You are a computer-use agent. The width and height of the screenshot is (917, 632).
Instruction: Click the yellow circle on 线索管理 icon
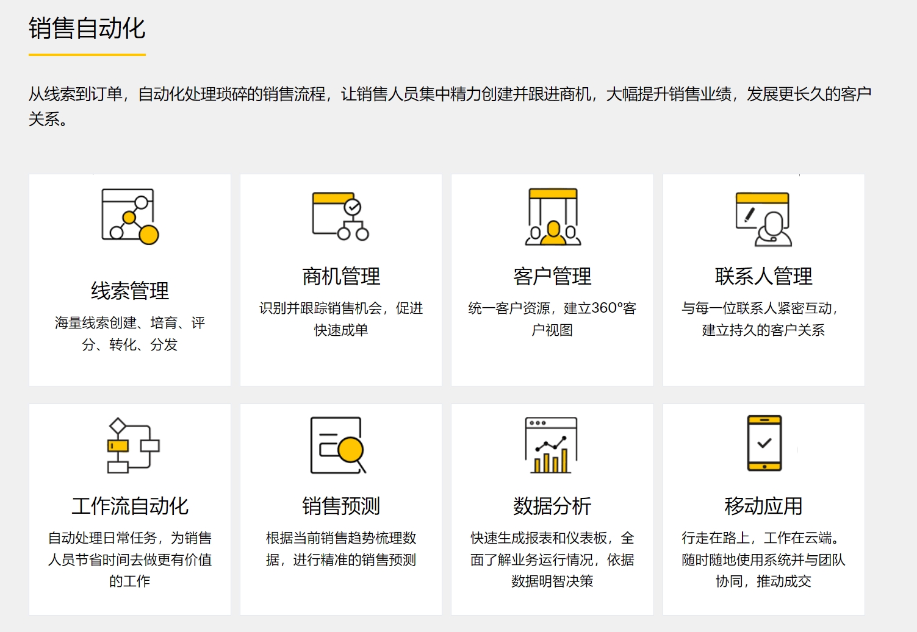[x=149, y=234]
